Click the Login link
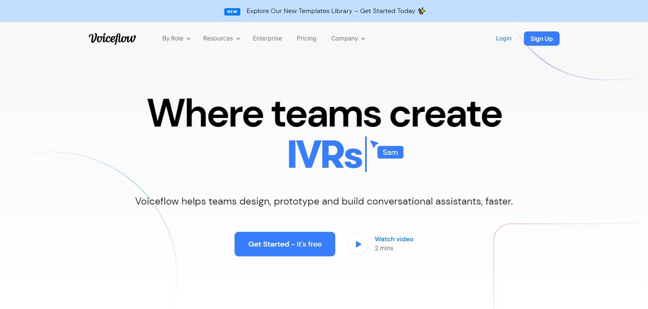The height and width of the screenshot is (309, 648). tap(503, 38)
